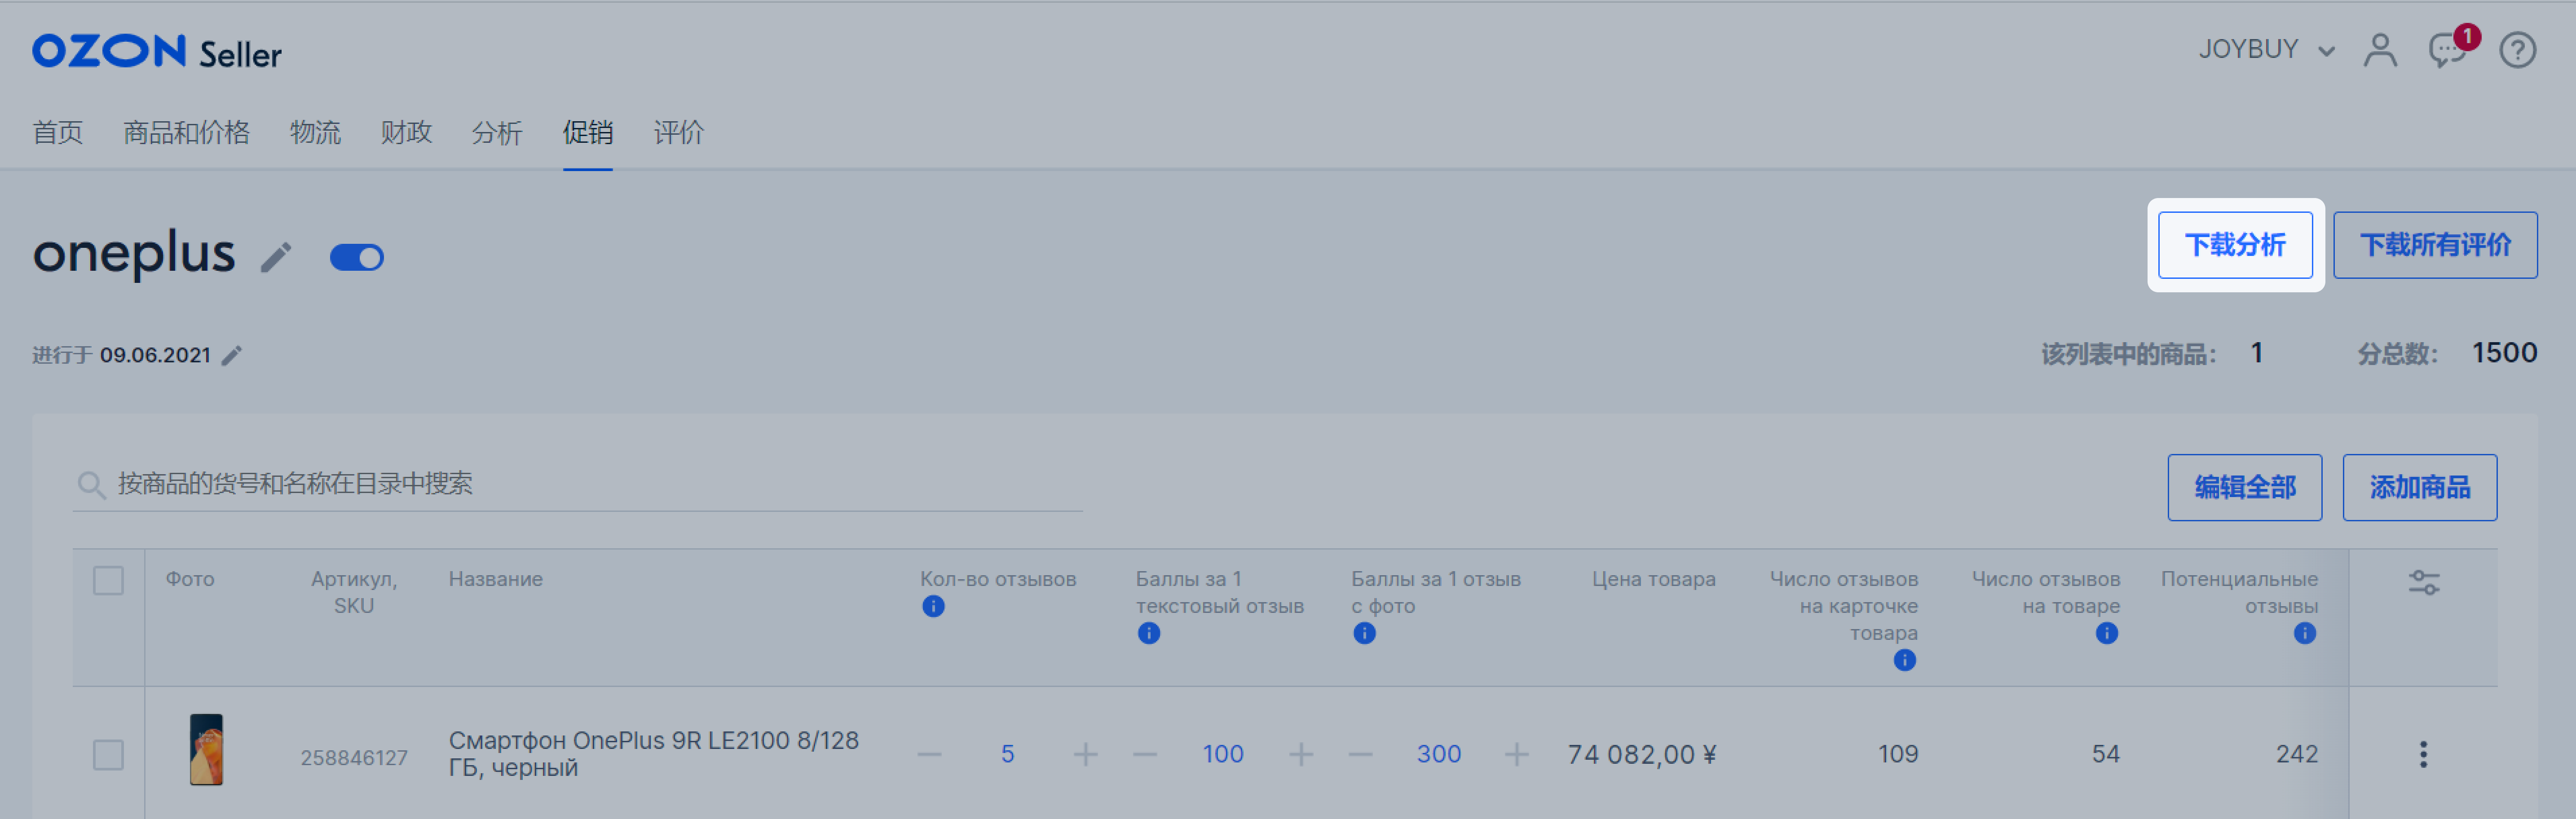Click SKU 258846127

[x=354, y=758]
